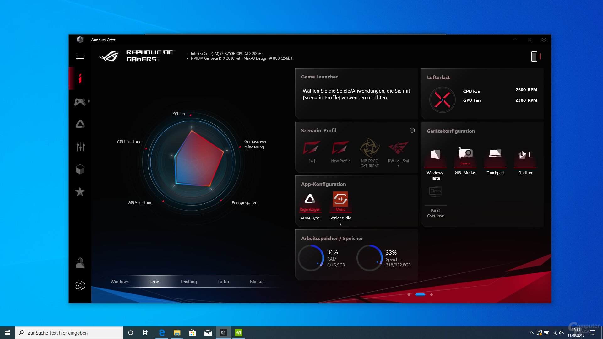This screenshot has height=339, width=603.
Task: Open the star Featured icon in the sidebar
Action: coord(80,191)
